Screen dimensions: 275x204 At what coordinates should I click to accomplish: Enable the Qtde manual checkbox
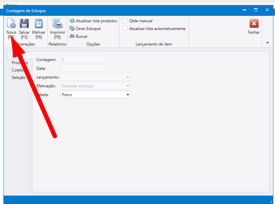click(125, 21)
